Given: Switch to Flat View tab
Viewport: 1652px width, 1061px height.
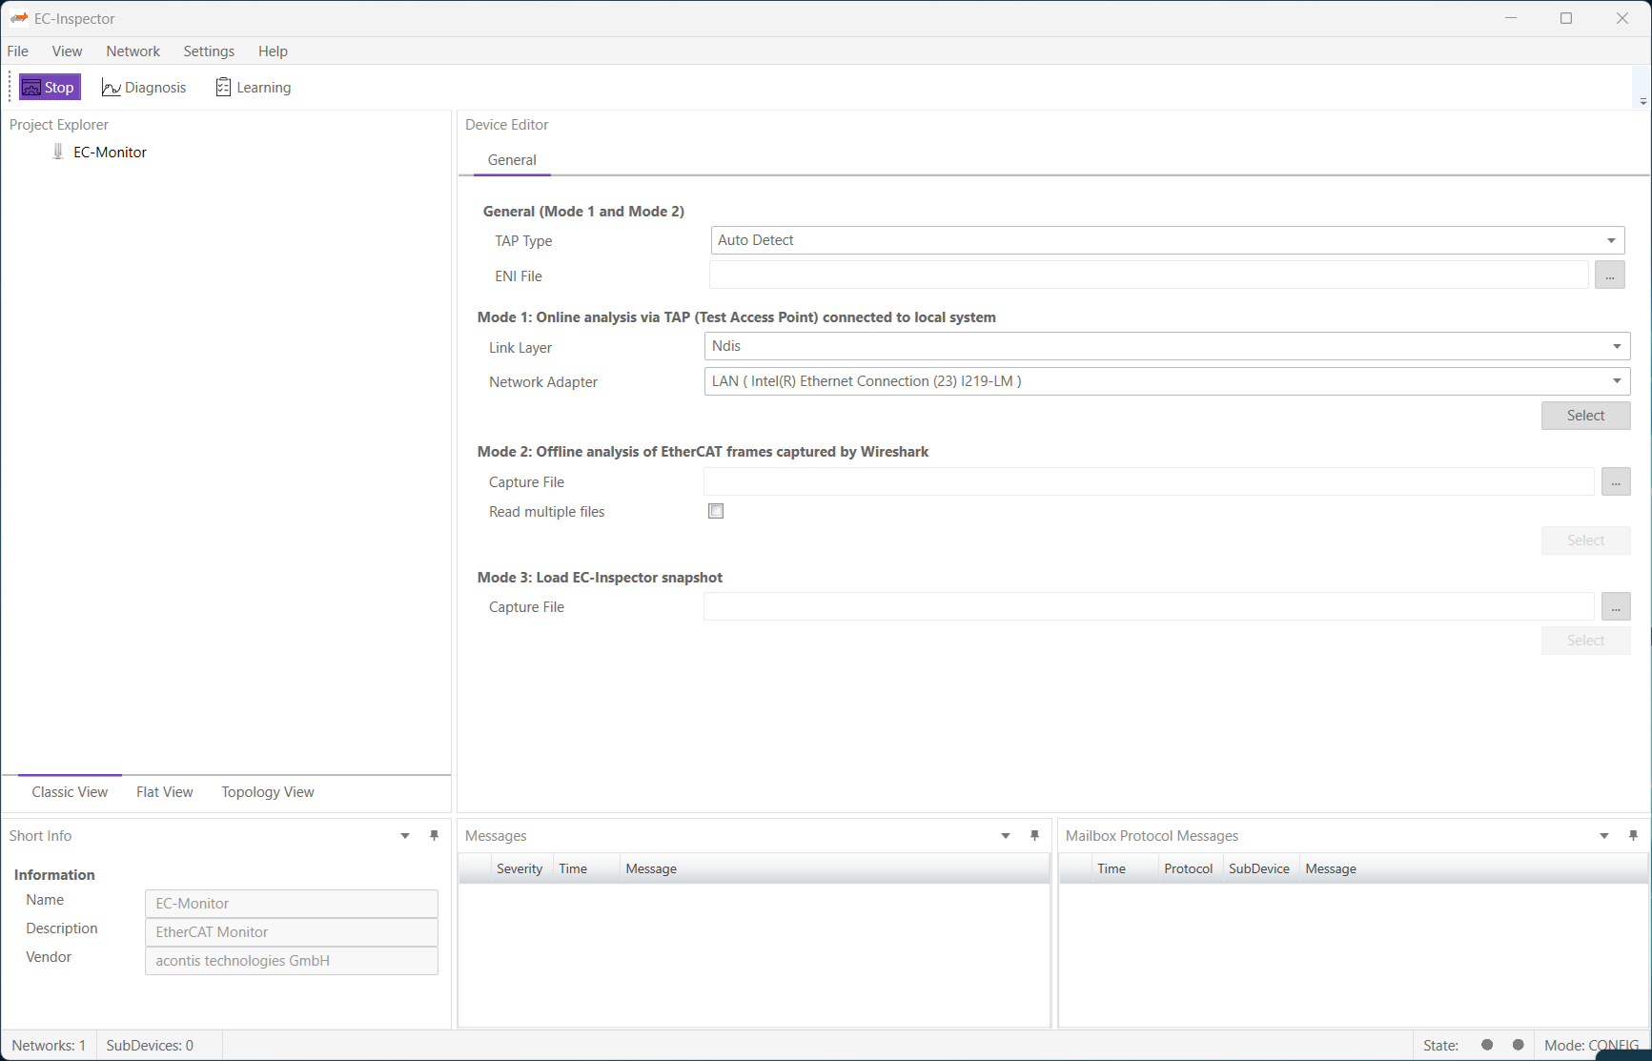Looking at the screenshot, I should click(164, 792).
